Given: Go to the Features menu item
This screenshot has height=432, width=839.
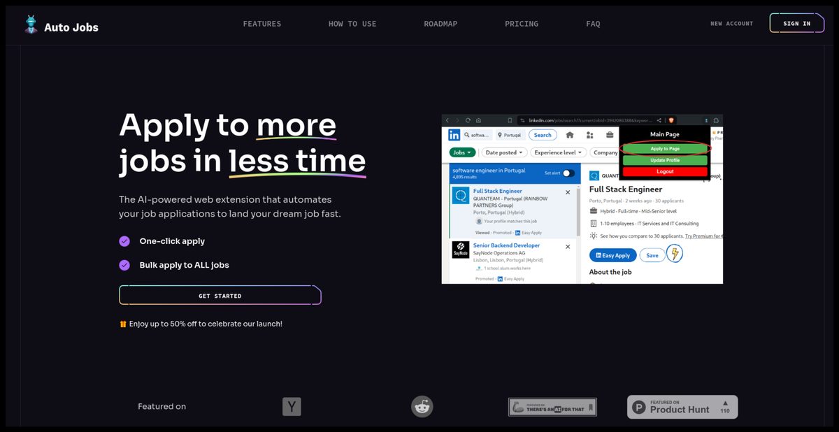Looking at the screenshot, I should pyautogui.click(x=262, y=24).
